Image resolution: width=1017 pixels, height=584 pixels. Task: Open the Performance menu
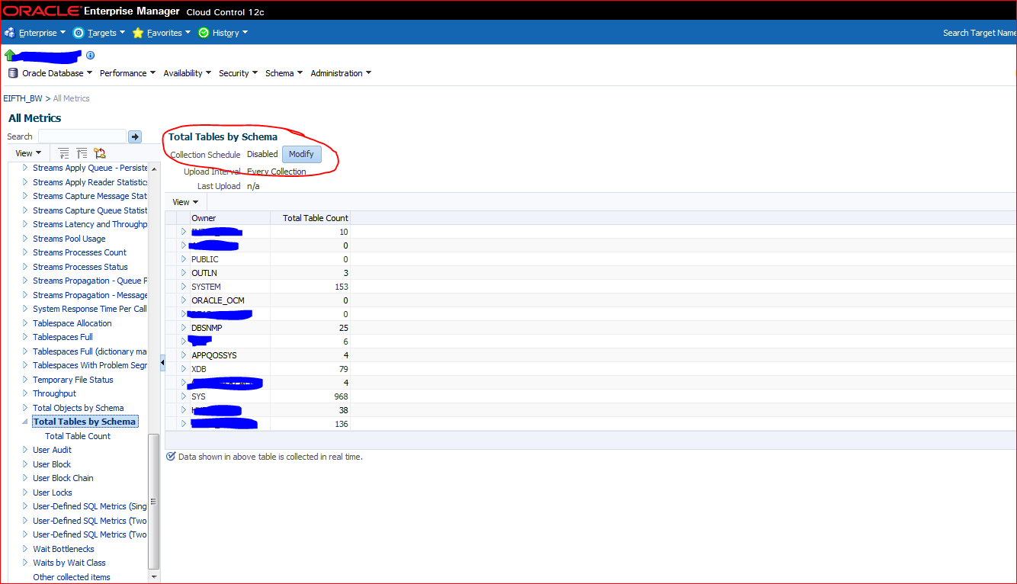[x=127, y=73]
